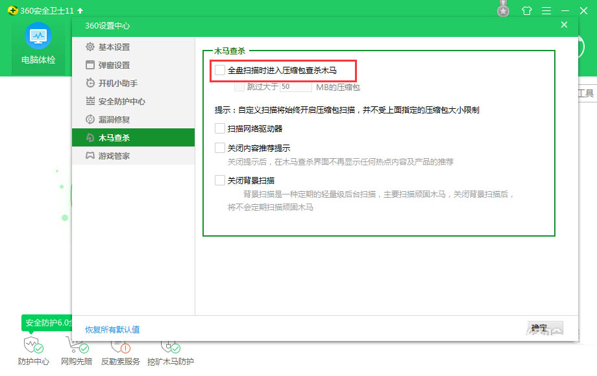Check the 关闭内容推荐提示 option
The height and width of the screenshot is (376, 597).
(221, 148)
